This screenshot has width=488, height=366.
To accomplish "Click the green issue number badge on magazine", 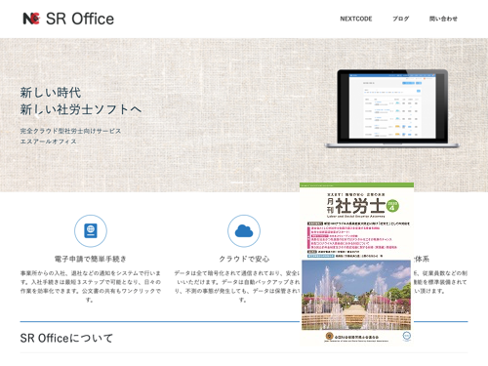I will (392, 206).
